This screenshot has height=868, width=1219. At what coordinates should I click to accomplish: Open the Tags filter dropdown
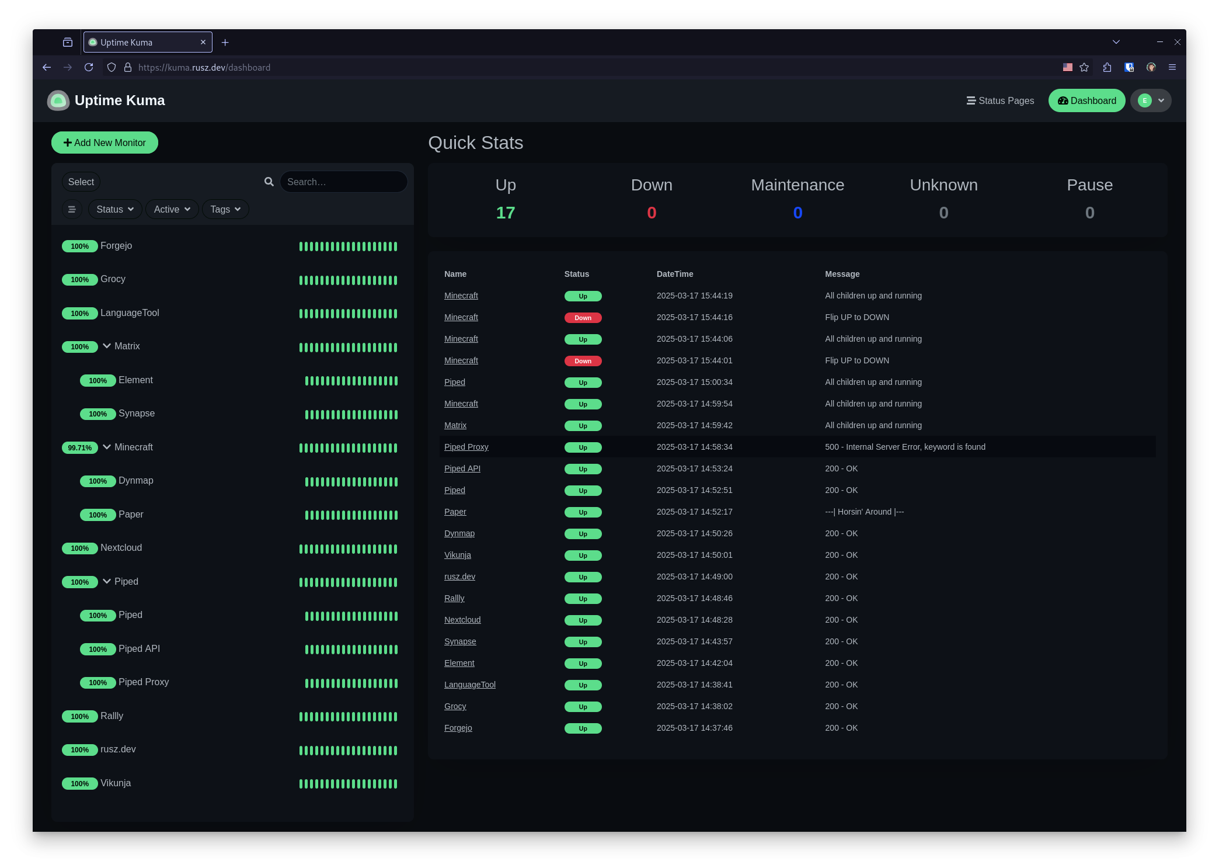(225, 209)
